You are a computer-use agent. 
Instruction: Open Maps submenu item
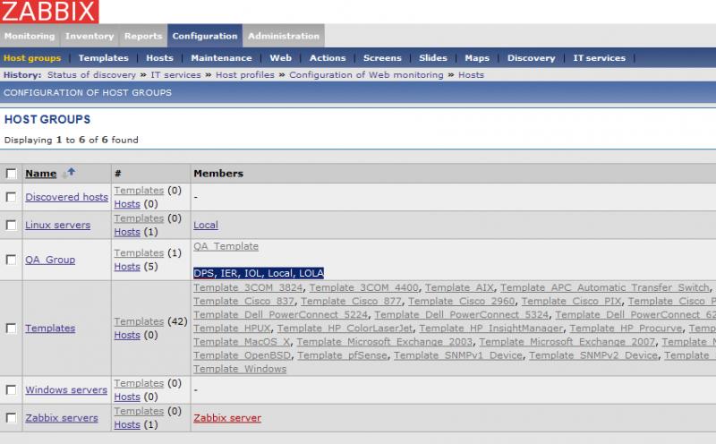477,58
